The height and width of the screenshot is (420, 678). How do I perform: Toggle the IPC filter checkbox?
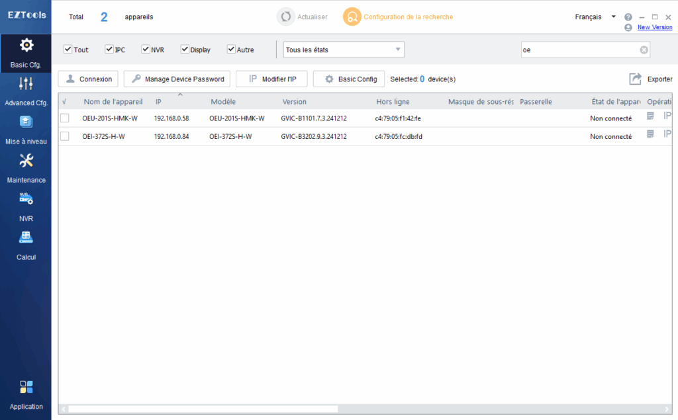click(109, 49)
